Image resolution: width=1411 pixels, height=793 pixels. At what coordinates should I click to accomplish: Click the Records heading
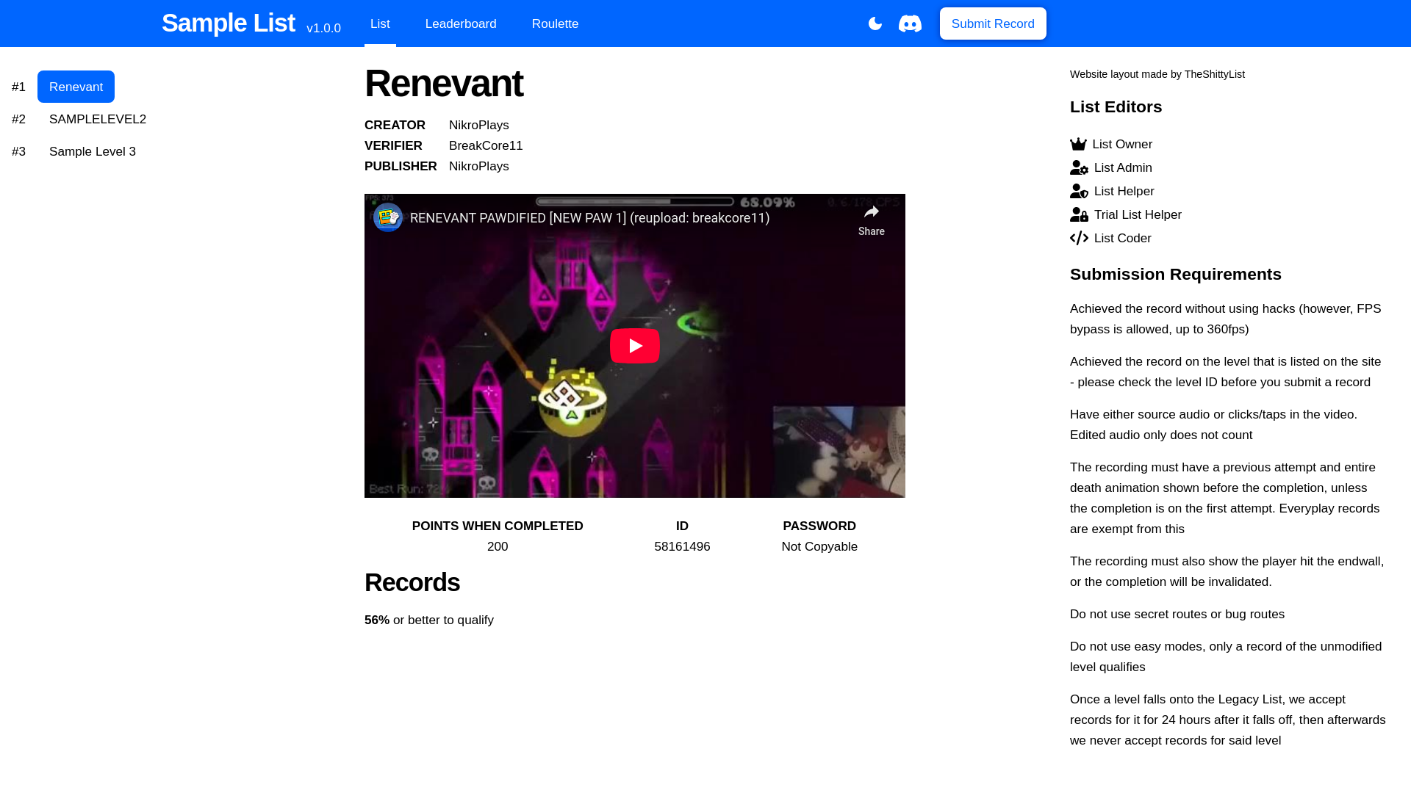click(412, 582)
